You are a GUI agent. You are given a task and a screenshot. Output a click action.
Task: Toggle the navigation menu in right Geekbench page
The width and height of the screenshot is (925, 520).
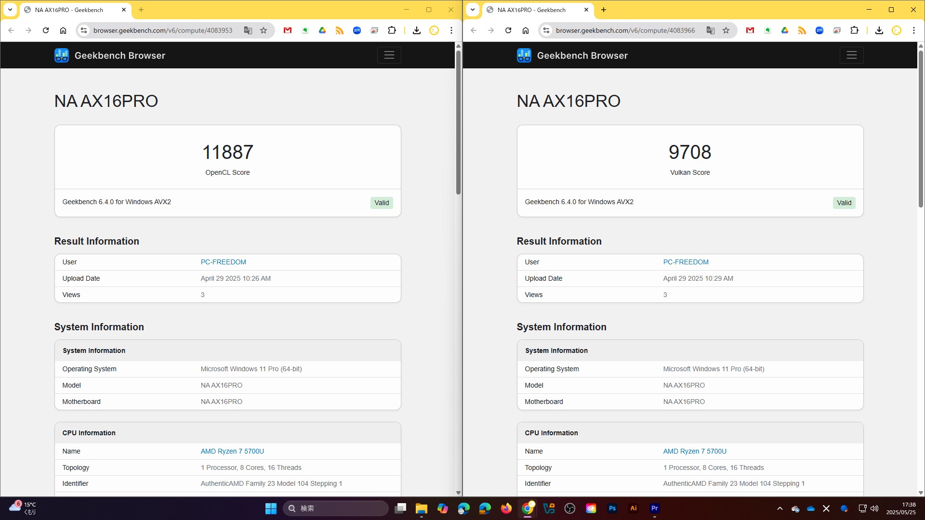[x=851, y=55]
